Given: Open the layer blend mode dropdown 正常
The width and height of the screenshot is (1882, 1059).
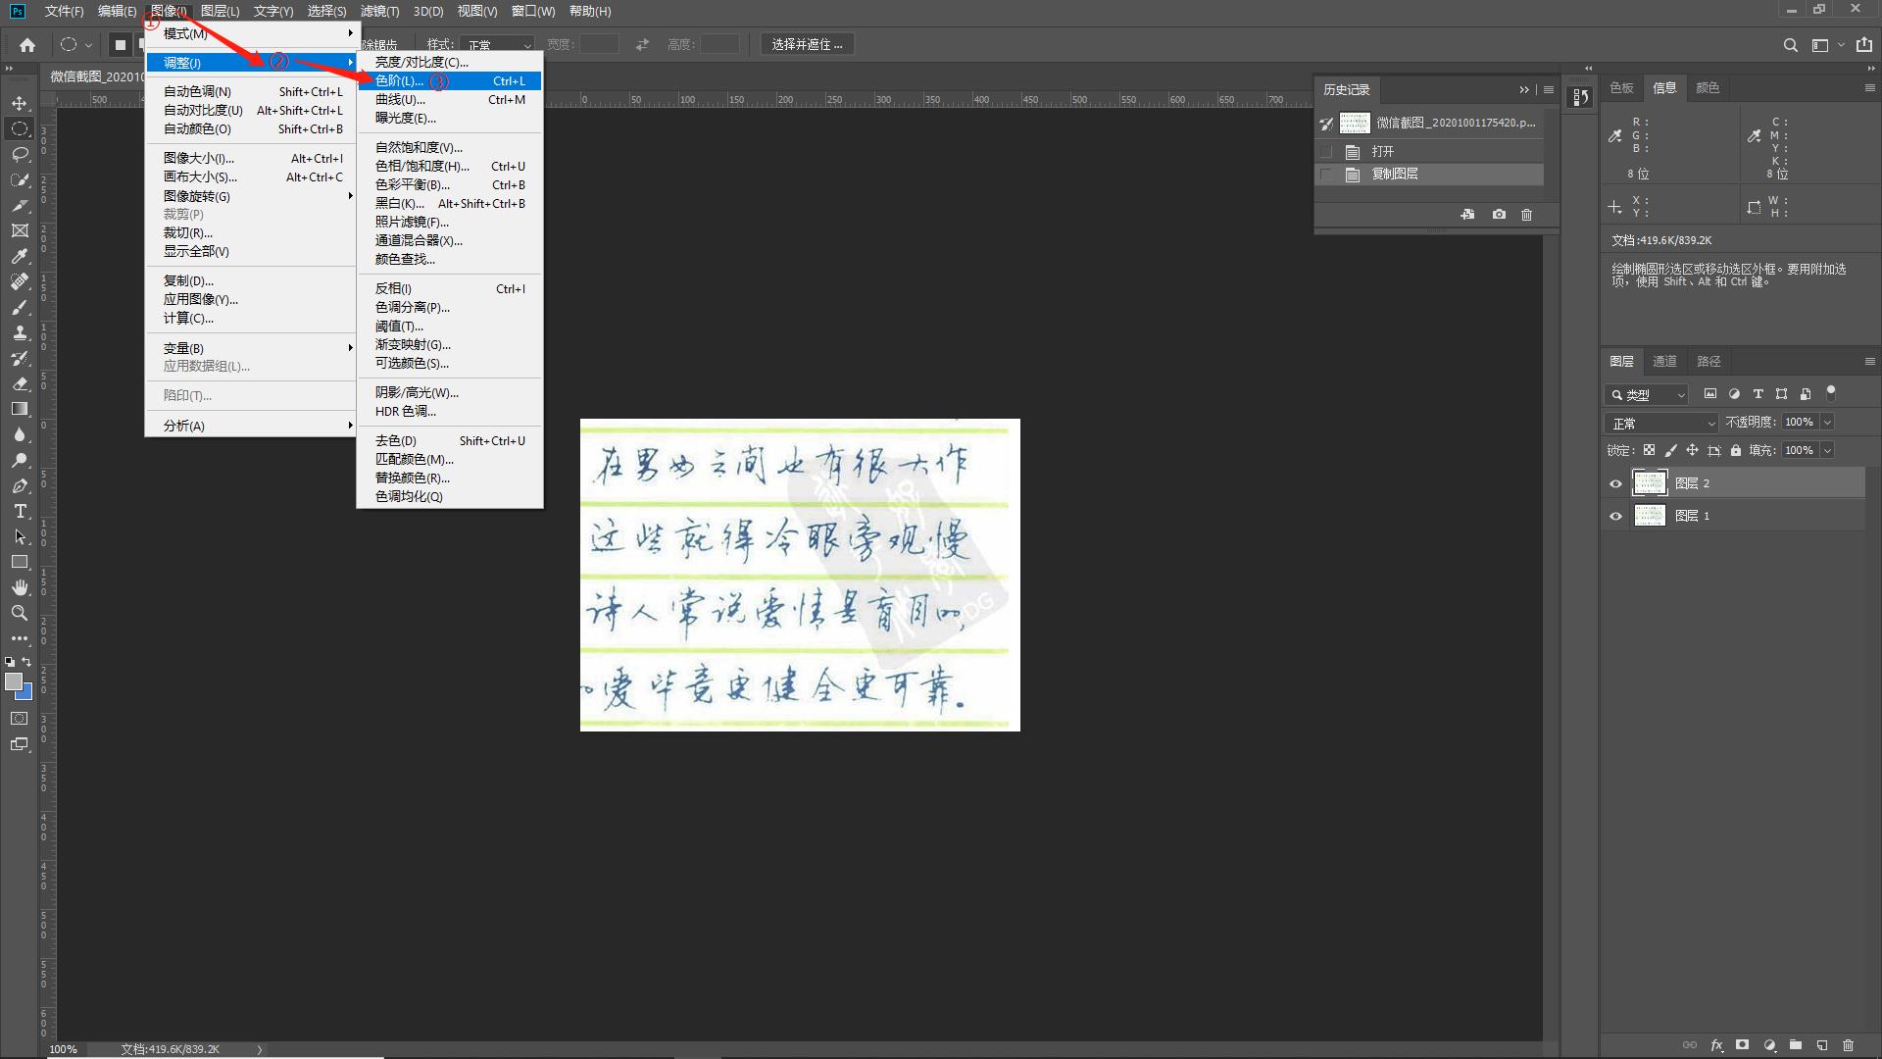Looking at the screenshot, I should click(x=1661, y=424).
